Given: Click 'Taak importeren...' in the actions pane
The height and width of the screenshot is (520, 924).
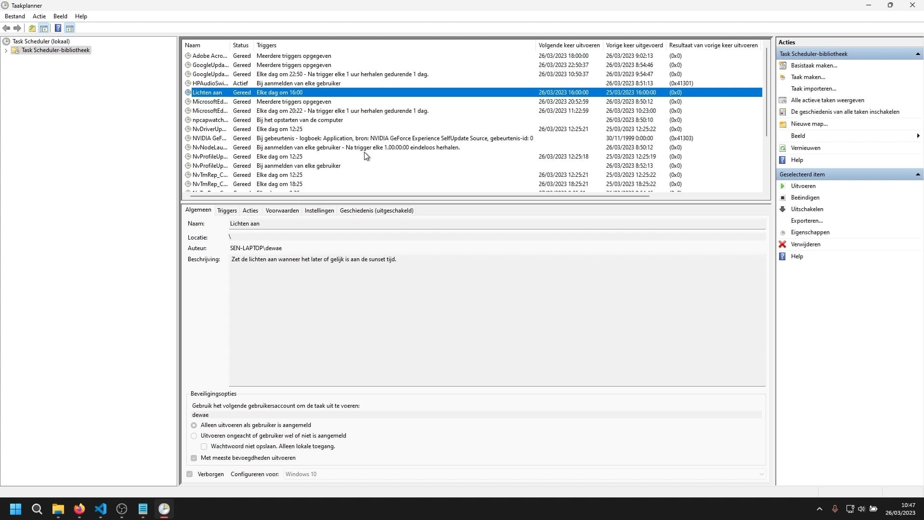Looking at the screenshot, I should [x=813, y=89].
